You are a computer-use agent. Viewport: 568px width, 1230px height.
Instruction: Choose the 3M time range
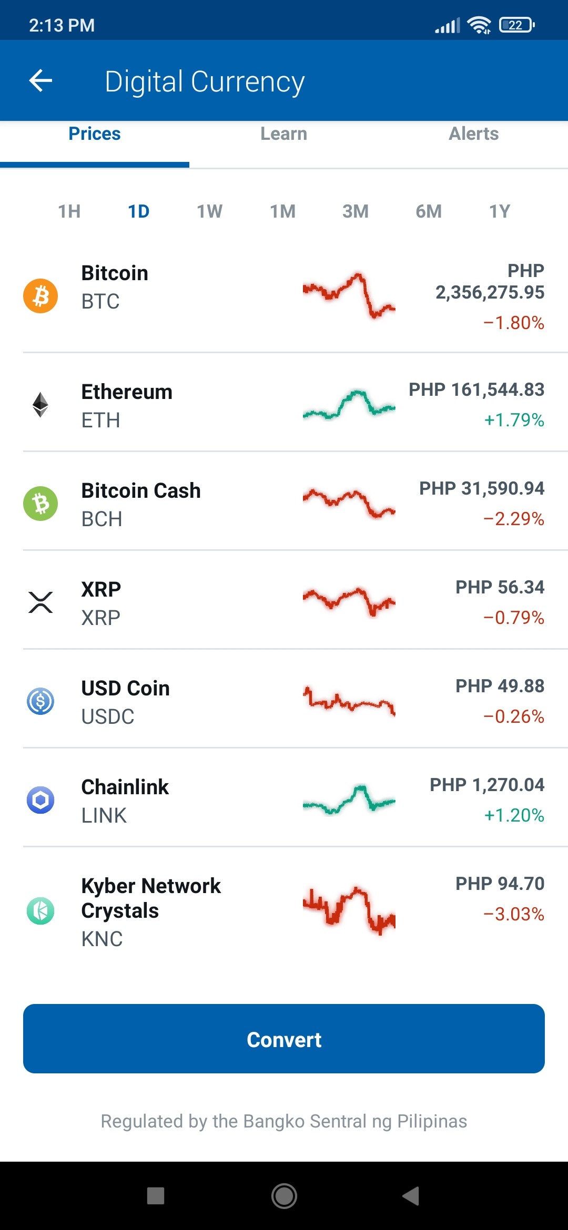(x=356, y=211)
